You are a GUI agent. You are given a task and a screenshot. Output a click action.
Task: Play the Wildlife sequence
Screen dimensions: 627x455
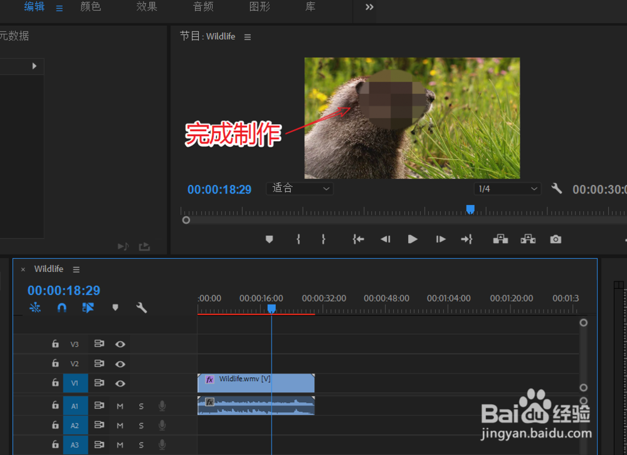tap(413, 239)
